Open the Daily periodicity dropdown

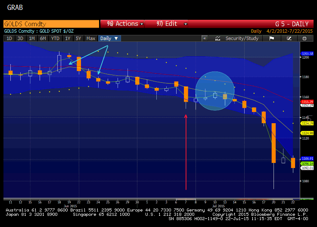[109, 38]
